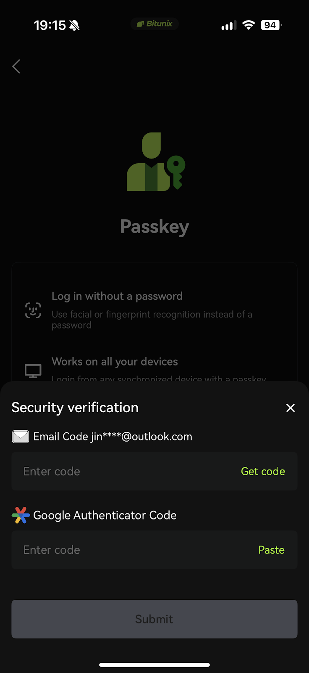Tap the Wi-Fi status icon
Image resolution: width=309 pixels, height=673 pixels.
pos(249,25)
